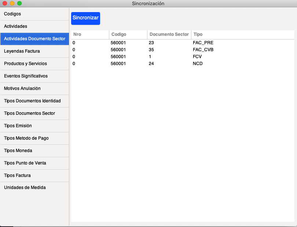Viewport: 297px width, 227px height.
Task: Go to Productos y Servicios
Action: click(x=34, y=64)
